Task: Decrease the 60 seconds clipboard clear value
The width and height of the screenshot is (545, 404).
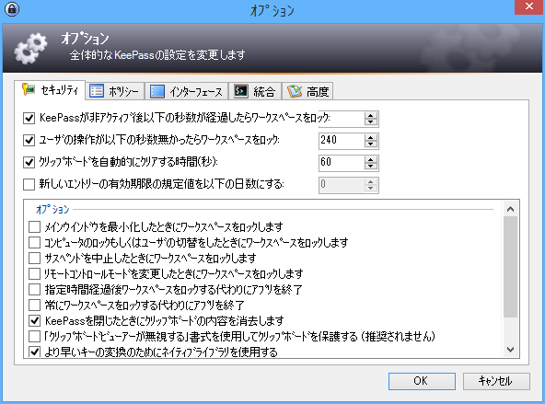Action: tap(370, 167)
